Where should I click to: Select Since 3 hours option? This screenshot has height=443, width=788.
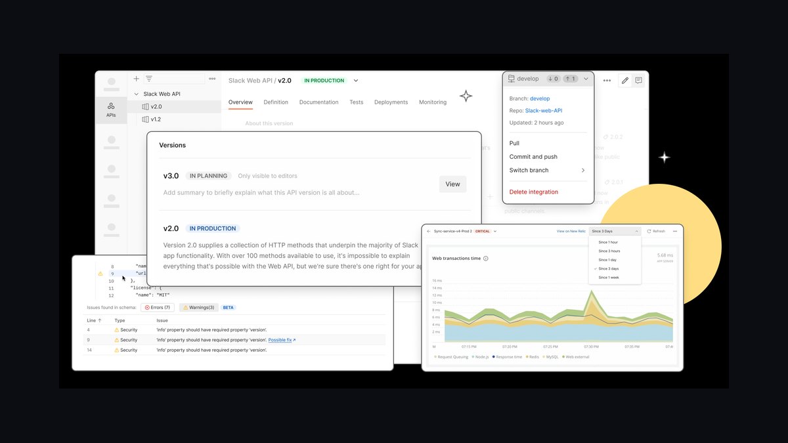point(609,251)
